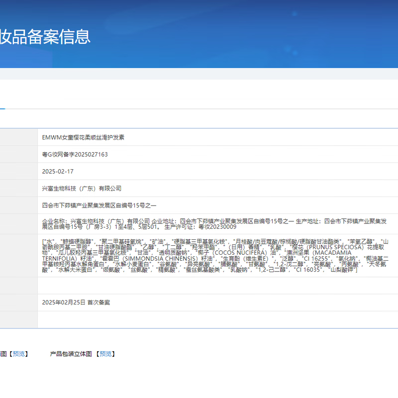Click company name 兴富生物科技（广东）有限公司
398x398 pixels.
[82, 189]
